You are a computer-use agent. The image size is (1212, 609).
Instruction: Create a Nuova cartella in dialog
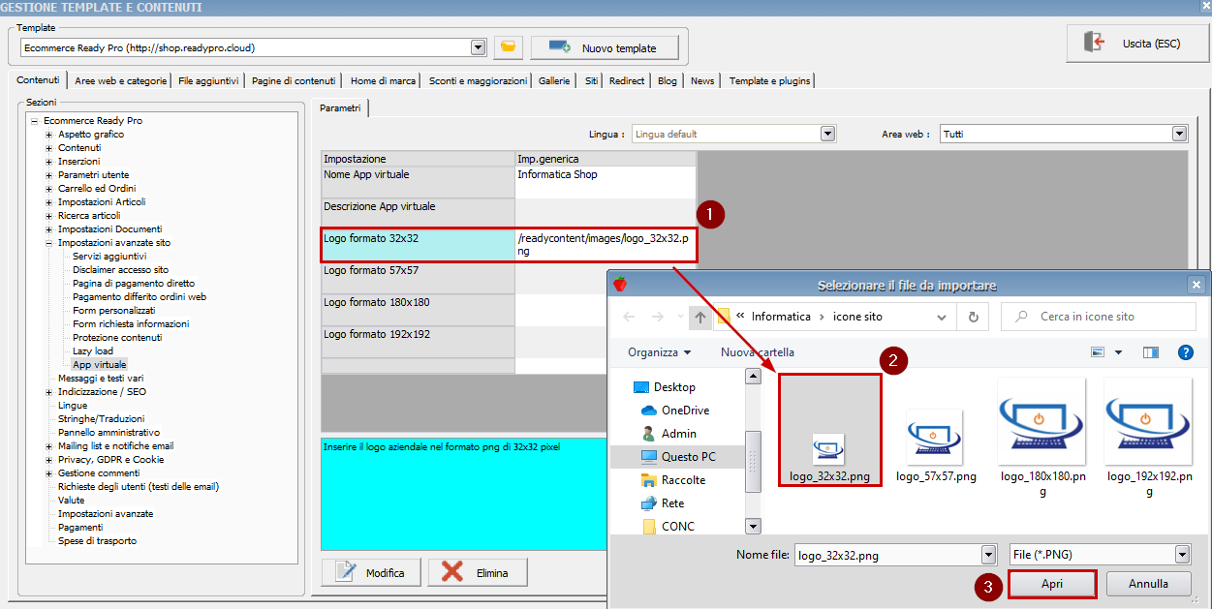click(758, 352)
